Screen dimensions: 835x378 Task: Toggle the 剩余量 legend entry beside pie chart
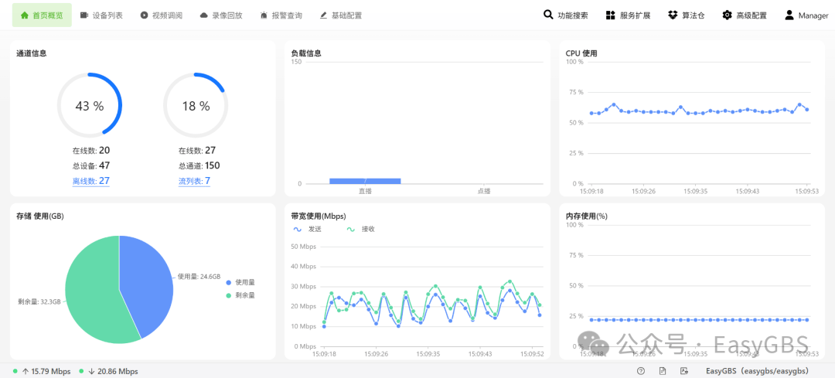click(240, 295)
